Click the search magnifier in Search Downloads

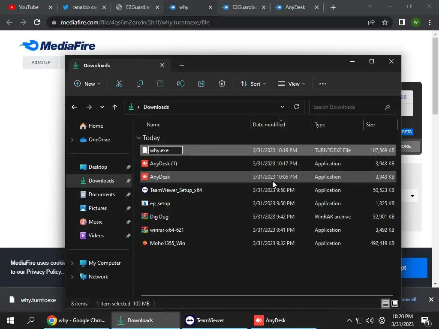[x=388, y=107]
